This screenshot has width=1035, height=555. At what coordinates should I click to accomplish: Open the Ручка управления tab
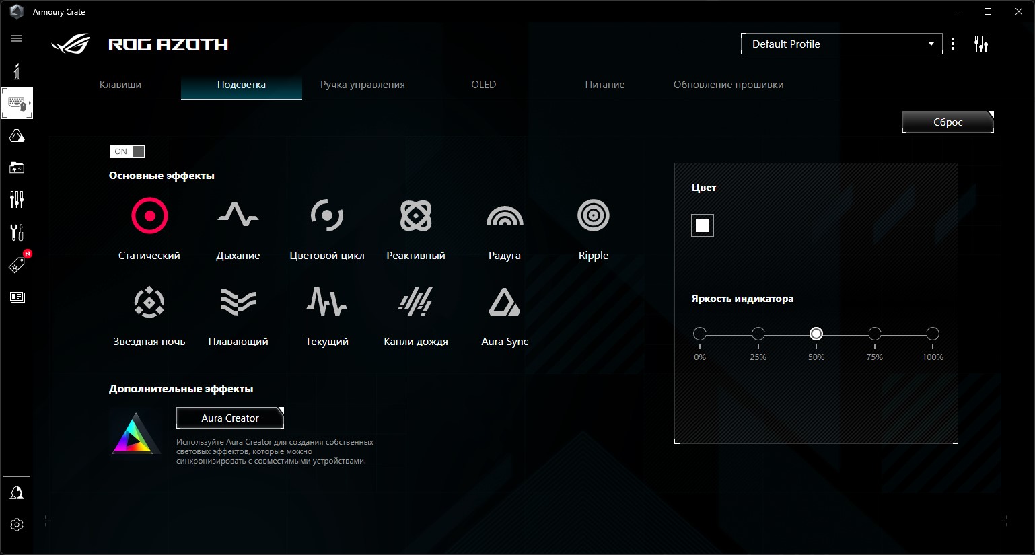363,85
